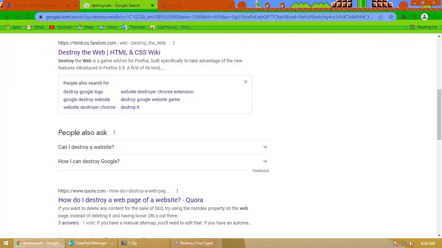The width and height of the screenshot is (442, 248).
Task: Bookmark this page with star icon
Action: coord(391,17)
